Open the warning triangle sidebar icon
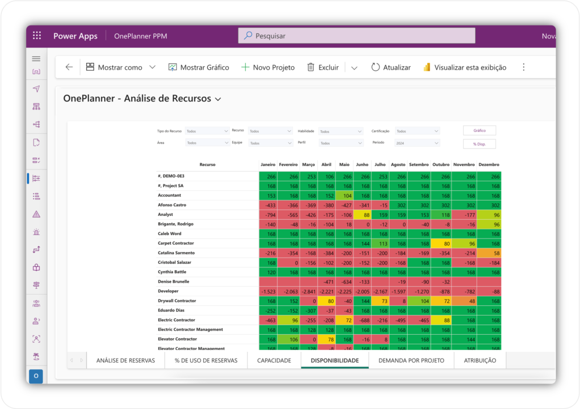Viewport: 580px width, 409px height. click(36, 214)
